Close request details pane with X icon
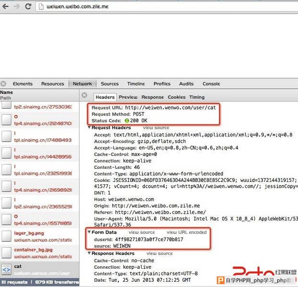Viewport: 298px width, 287px height. point(84,95)
